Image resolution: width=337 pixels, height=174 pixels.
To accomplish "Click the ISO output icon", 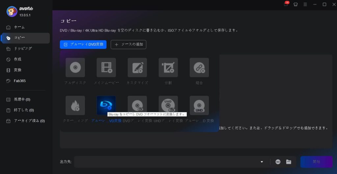I will (278, 162).
